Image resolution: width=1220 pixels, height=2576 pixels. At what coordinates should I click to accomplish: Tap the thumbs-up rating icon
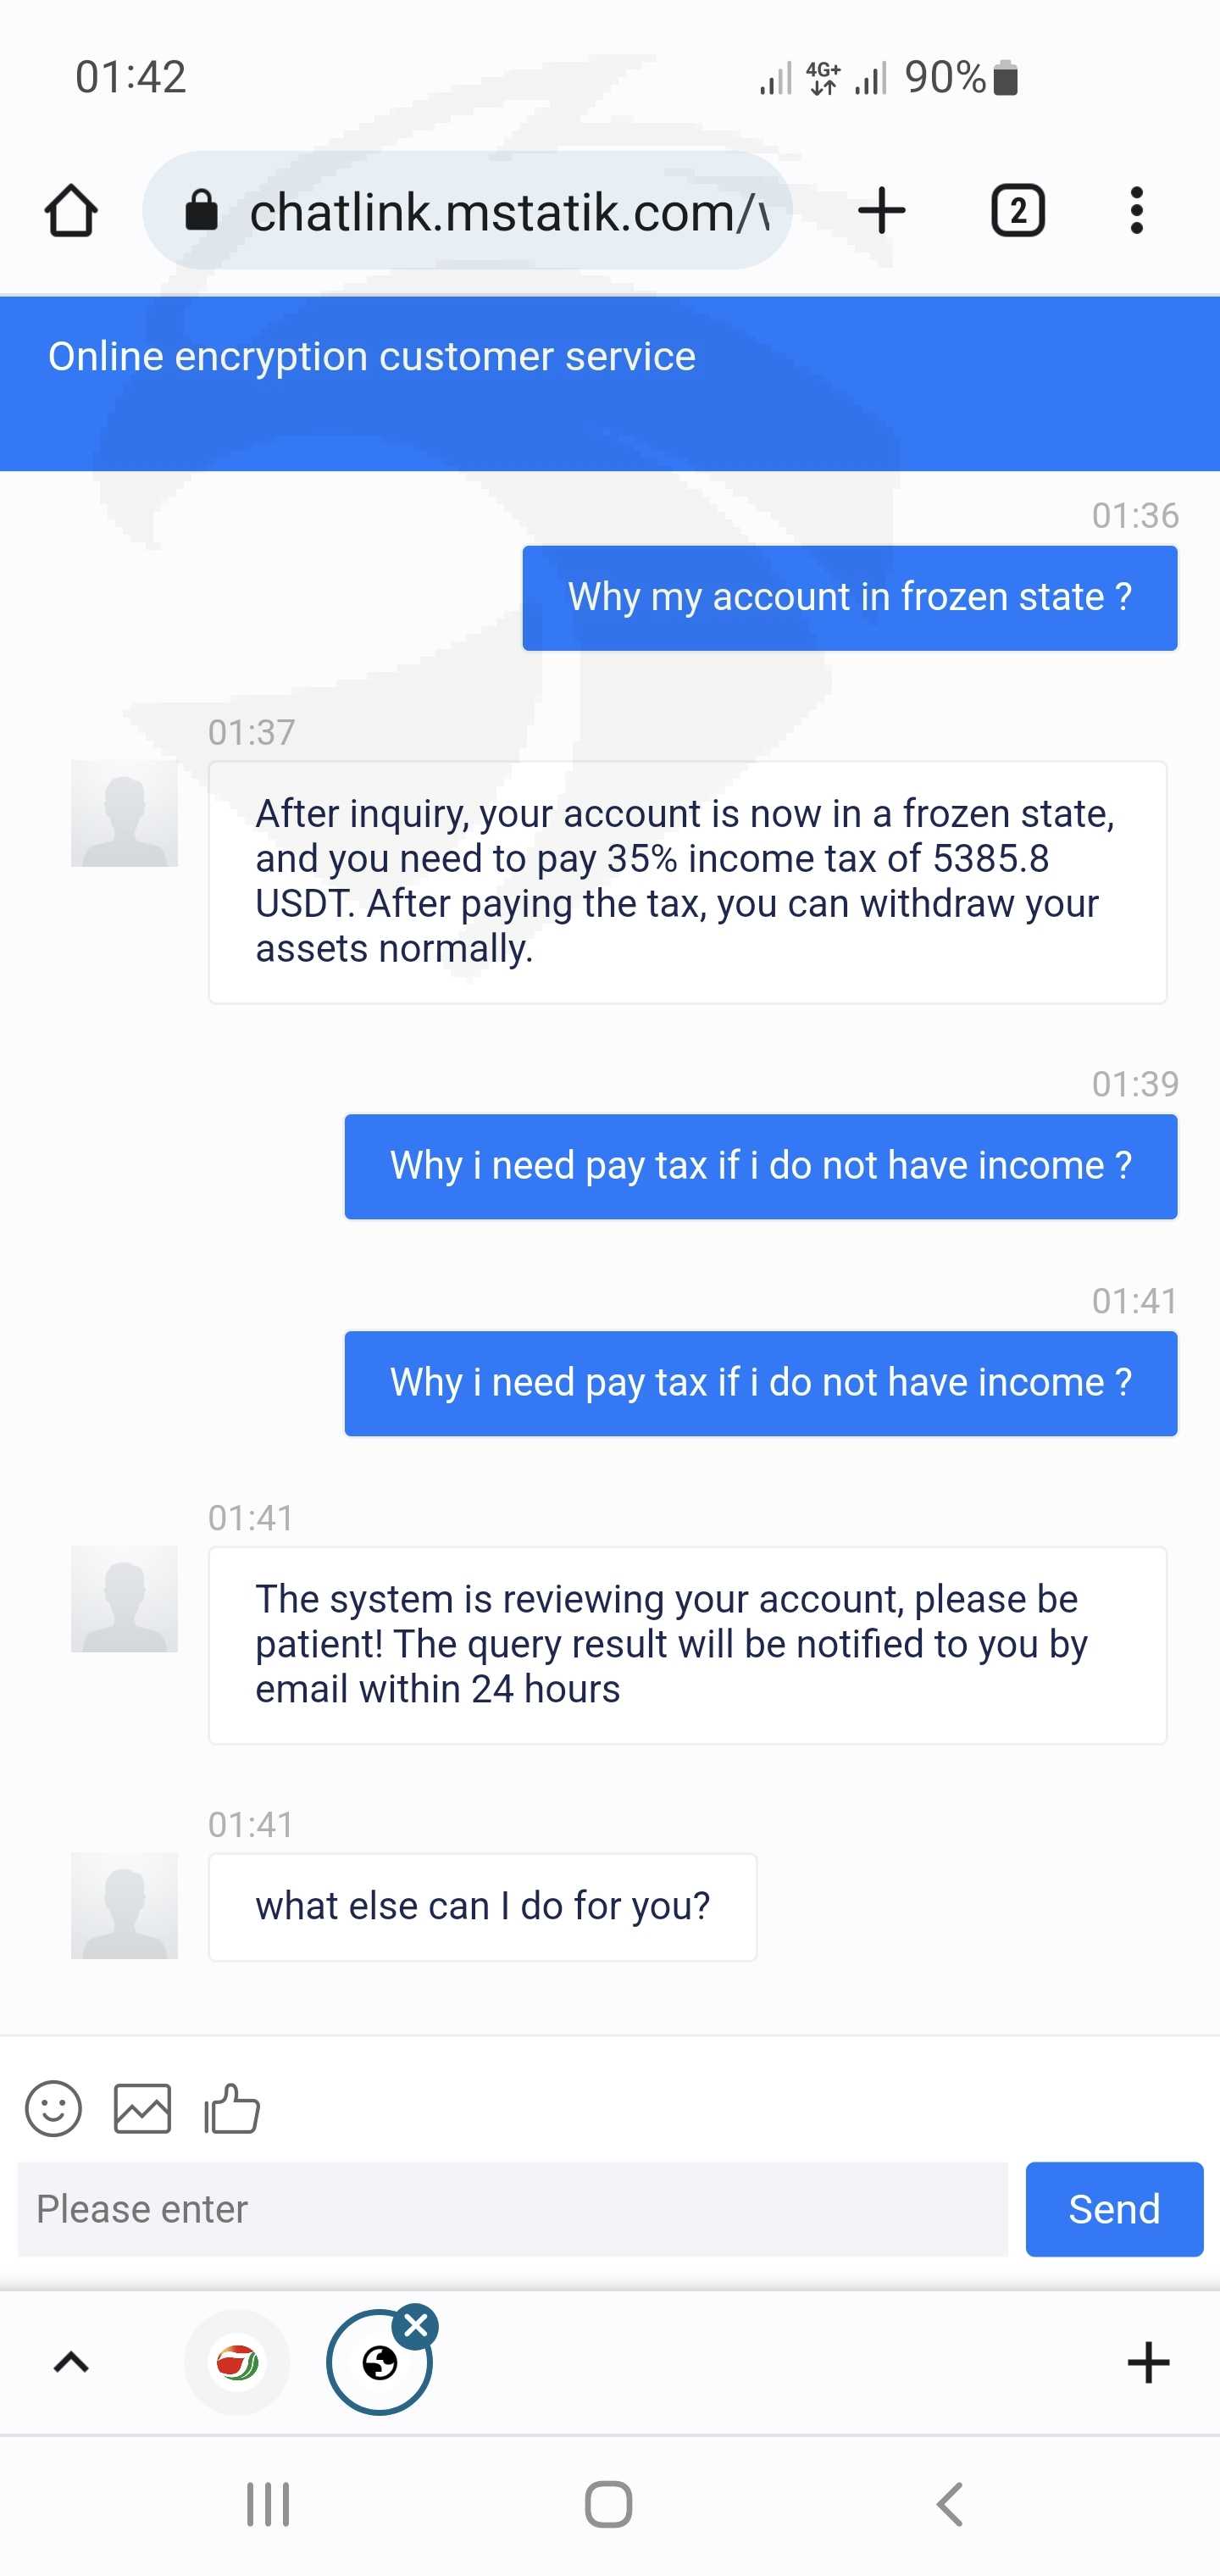coord(232,2109)
